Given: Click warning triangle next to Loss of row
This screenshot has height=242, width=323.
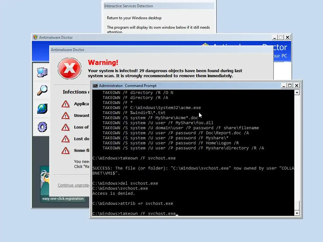Looking at the screenshot, I should [x=66, y=127].
